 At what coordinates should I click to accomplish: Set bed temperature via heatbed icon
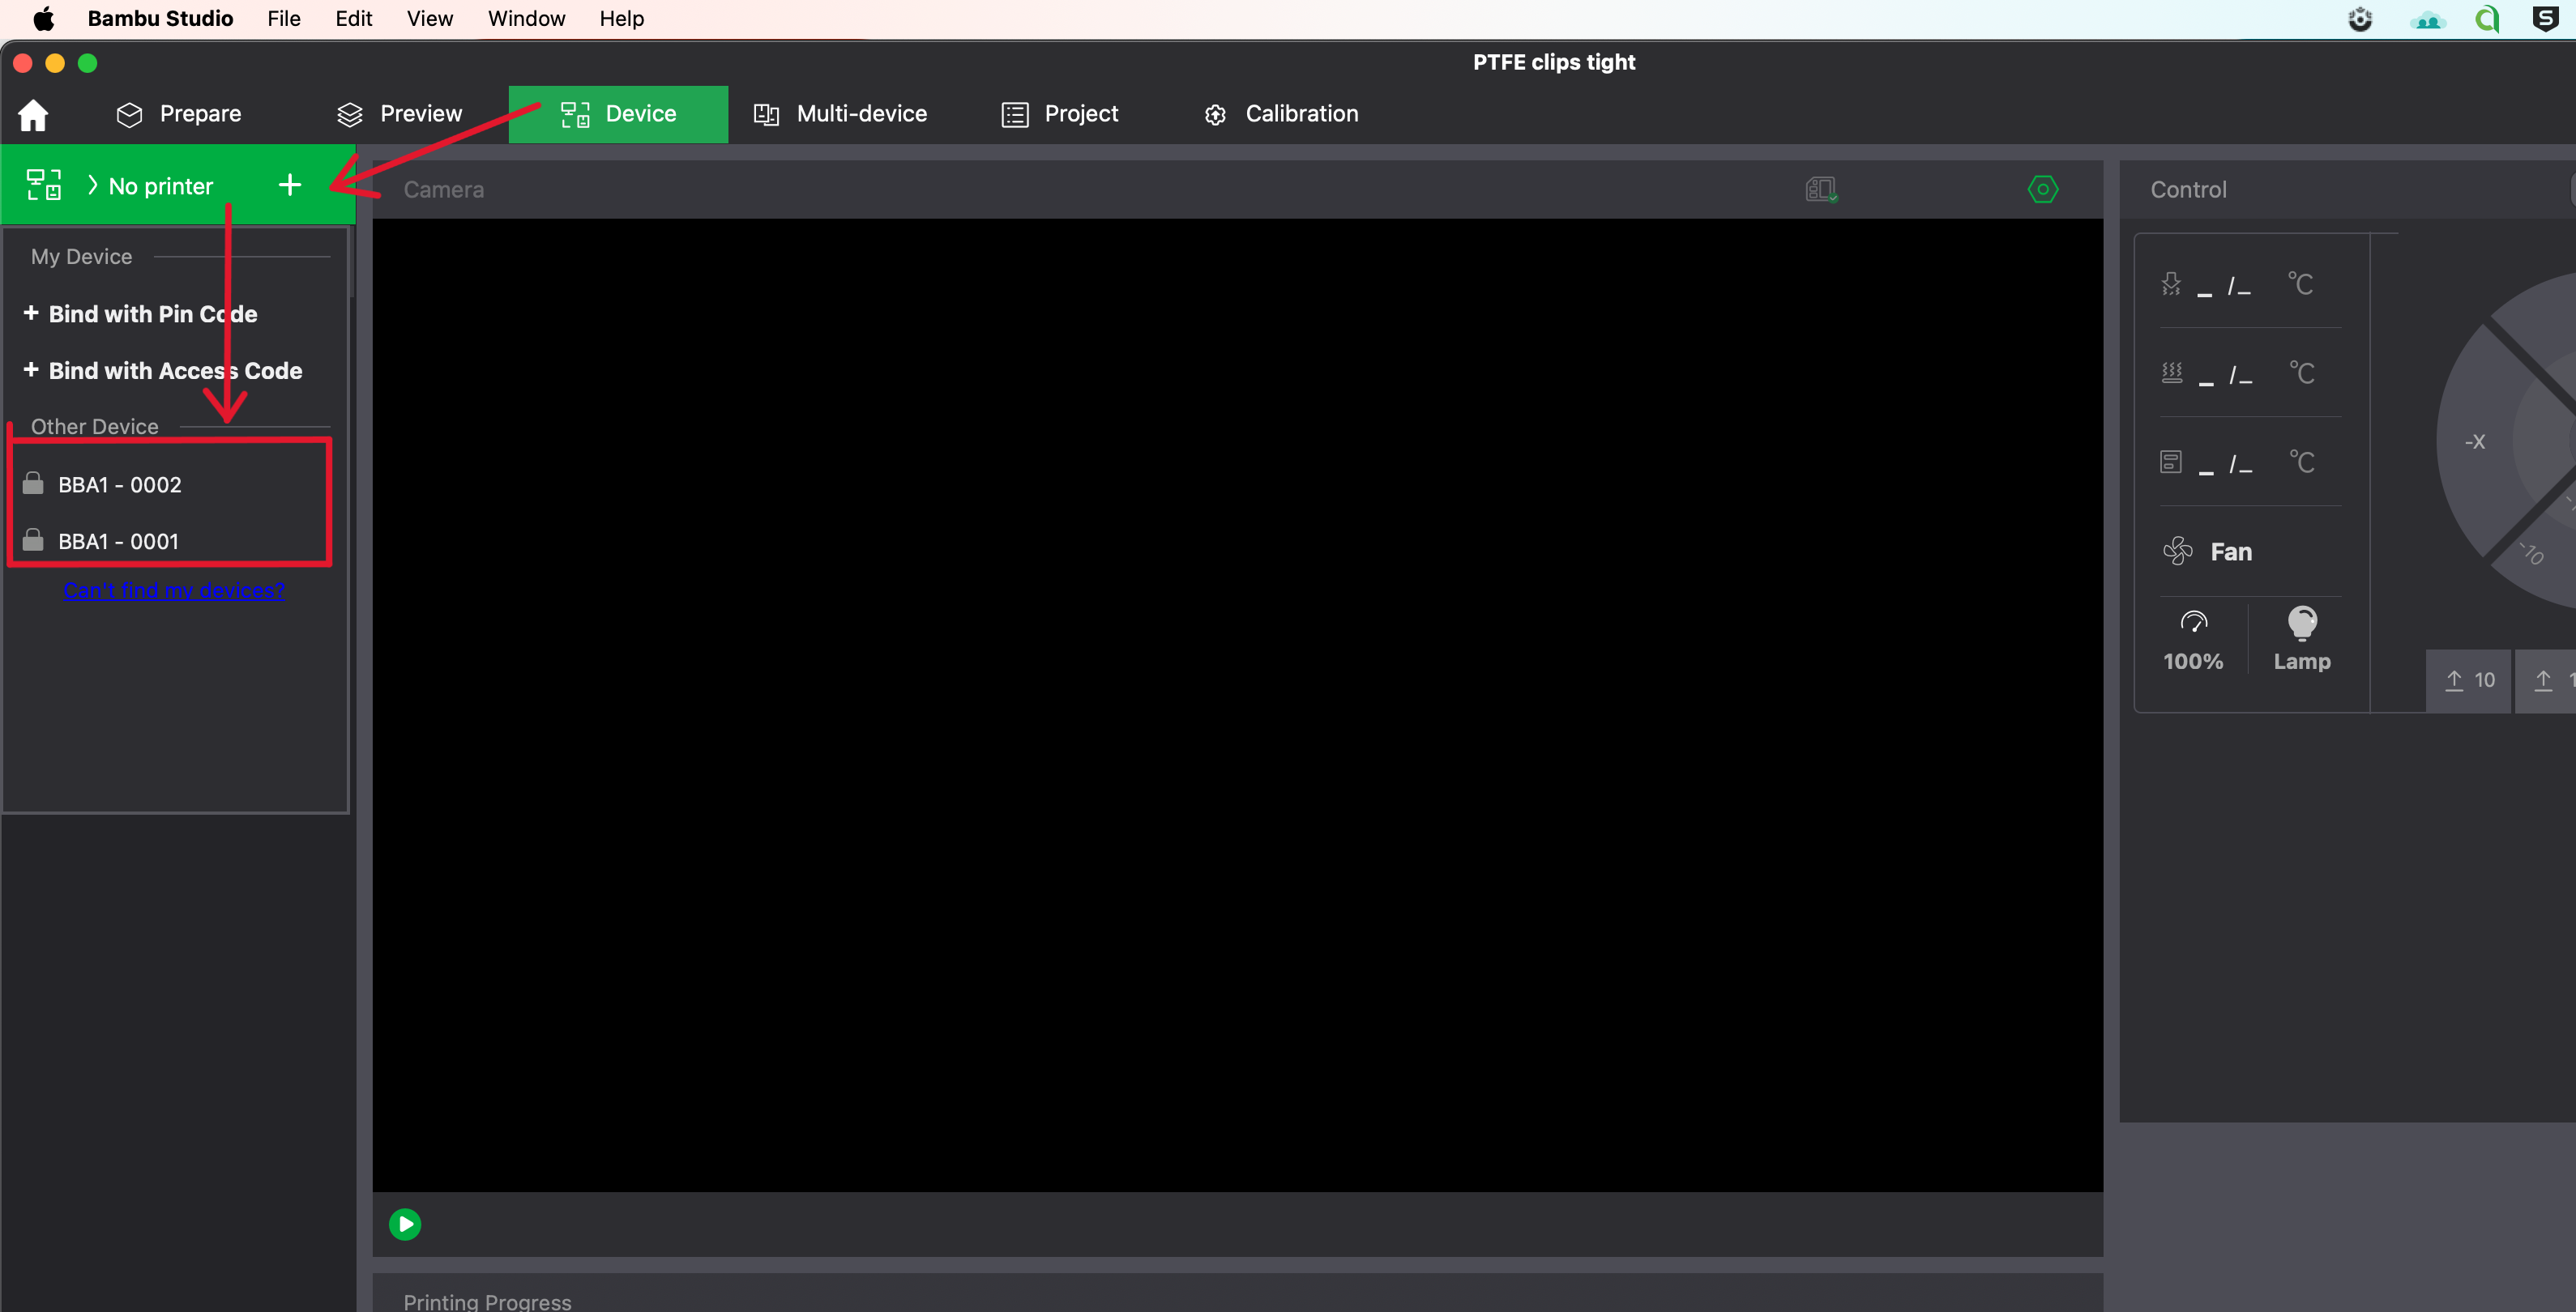[x=2171, y=372]
